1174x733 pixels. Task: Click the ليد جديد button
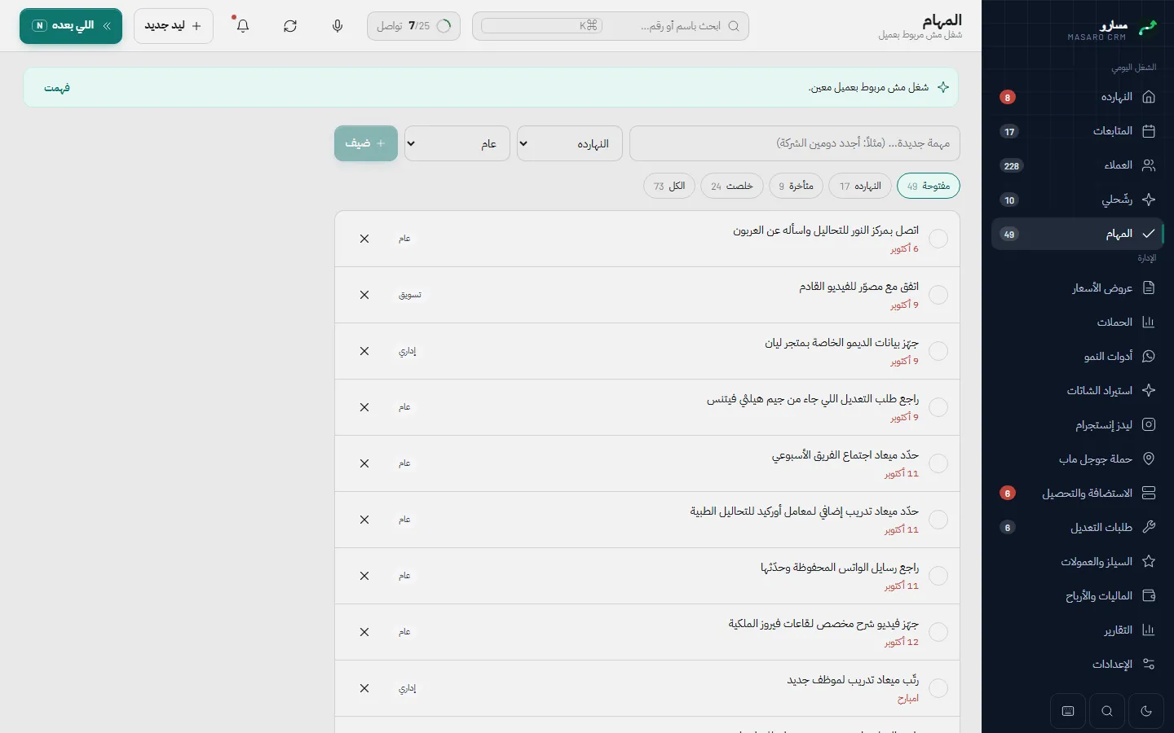coord(174,26)
